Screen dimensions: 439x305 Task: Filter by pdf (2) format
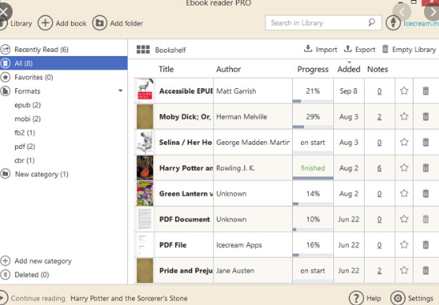(x=24, y=147)
